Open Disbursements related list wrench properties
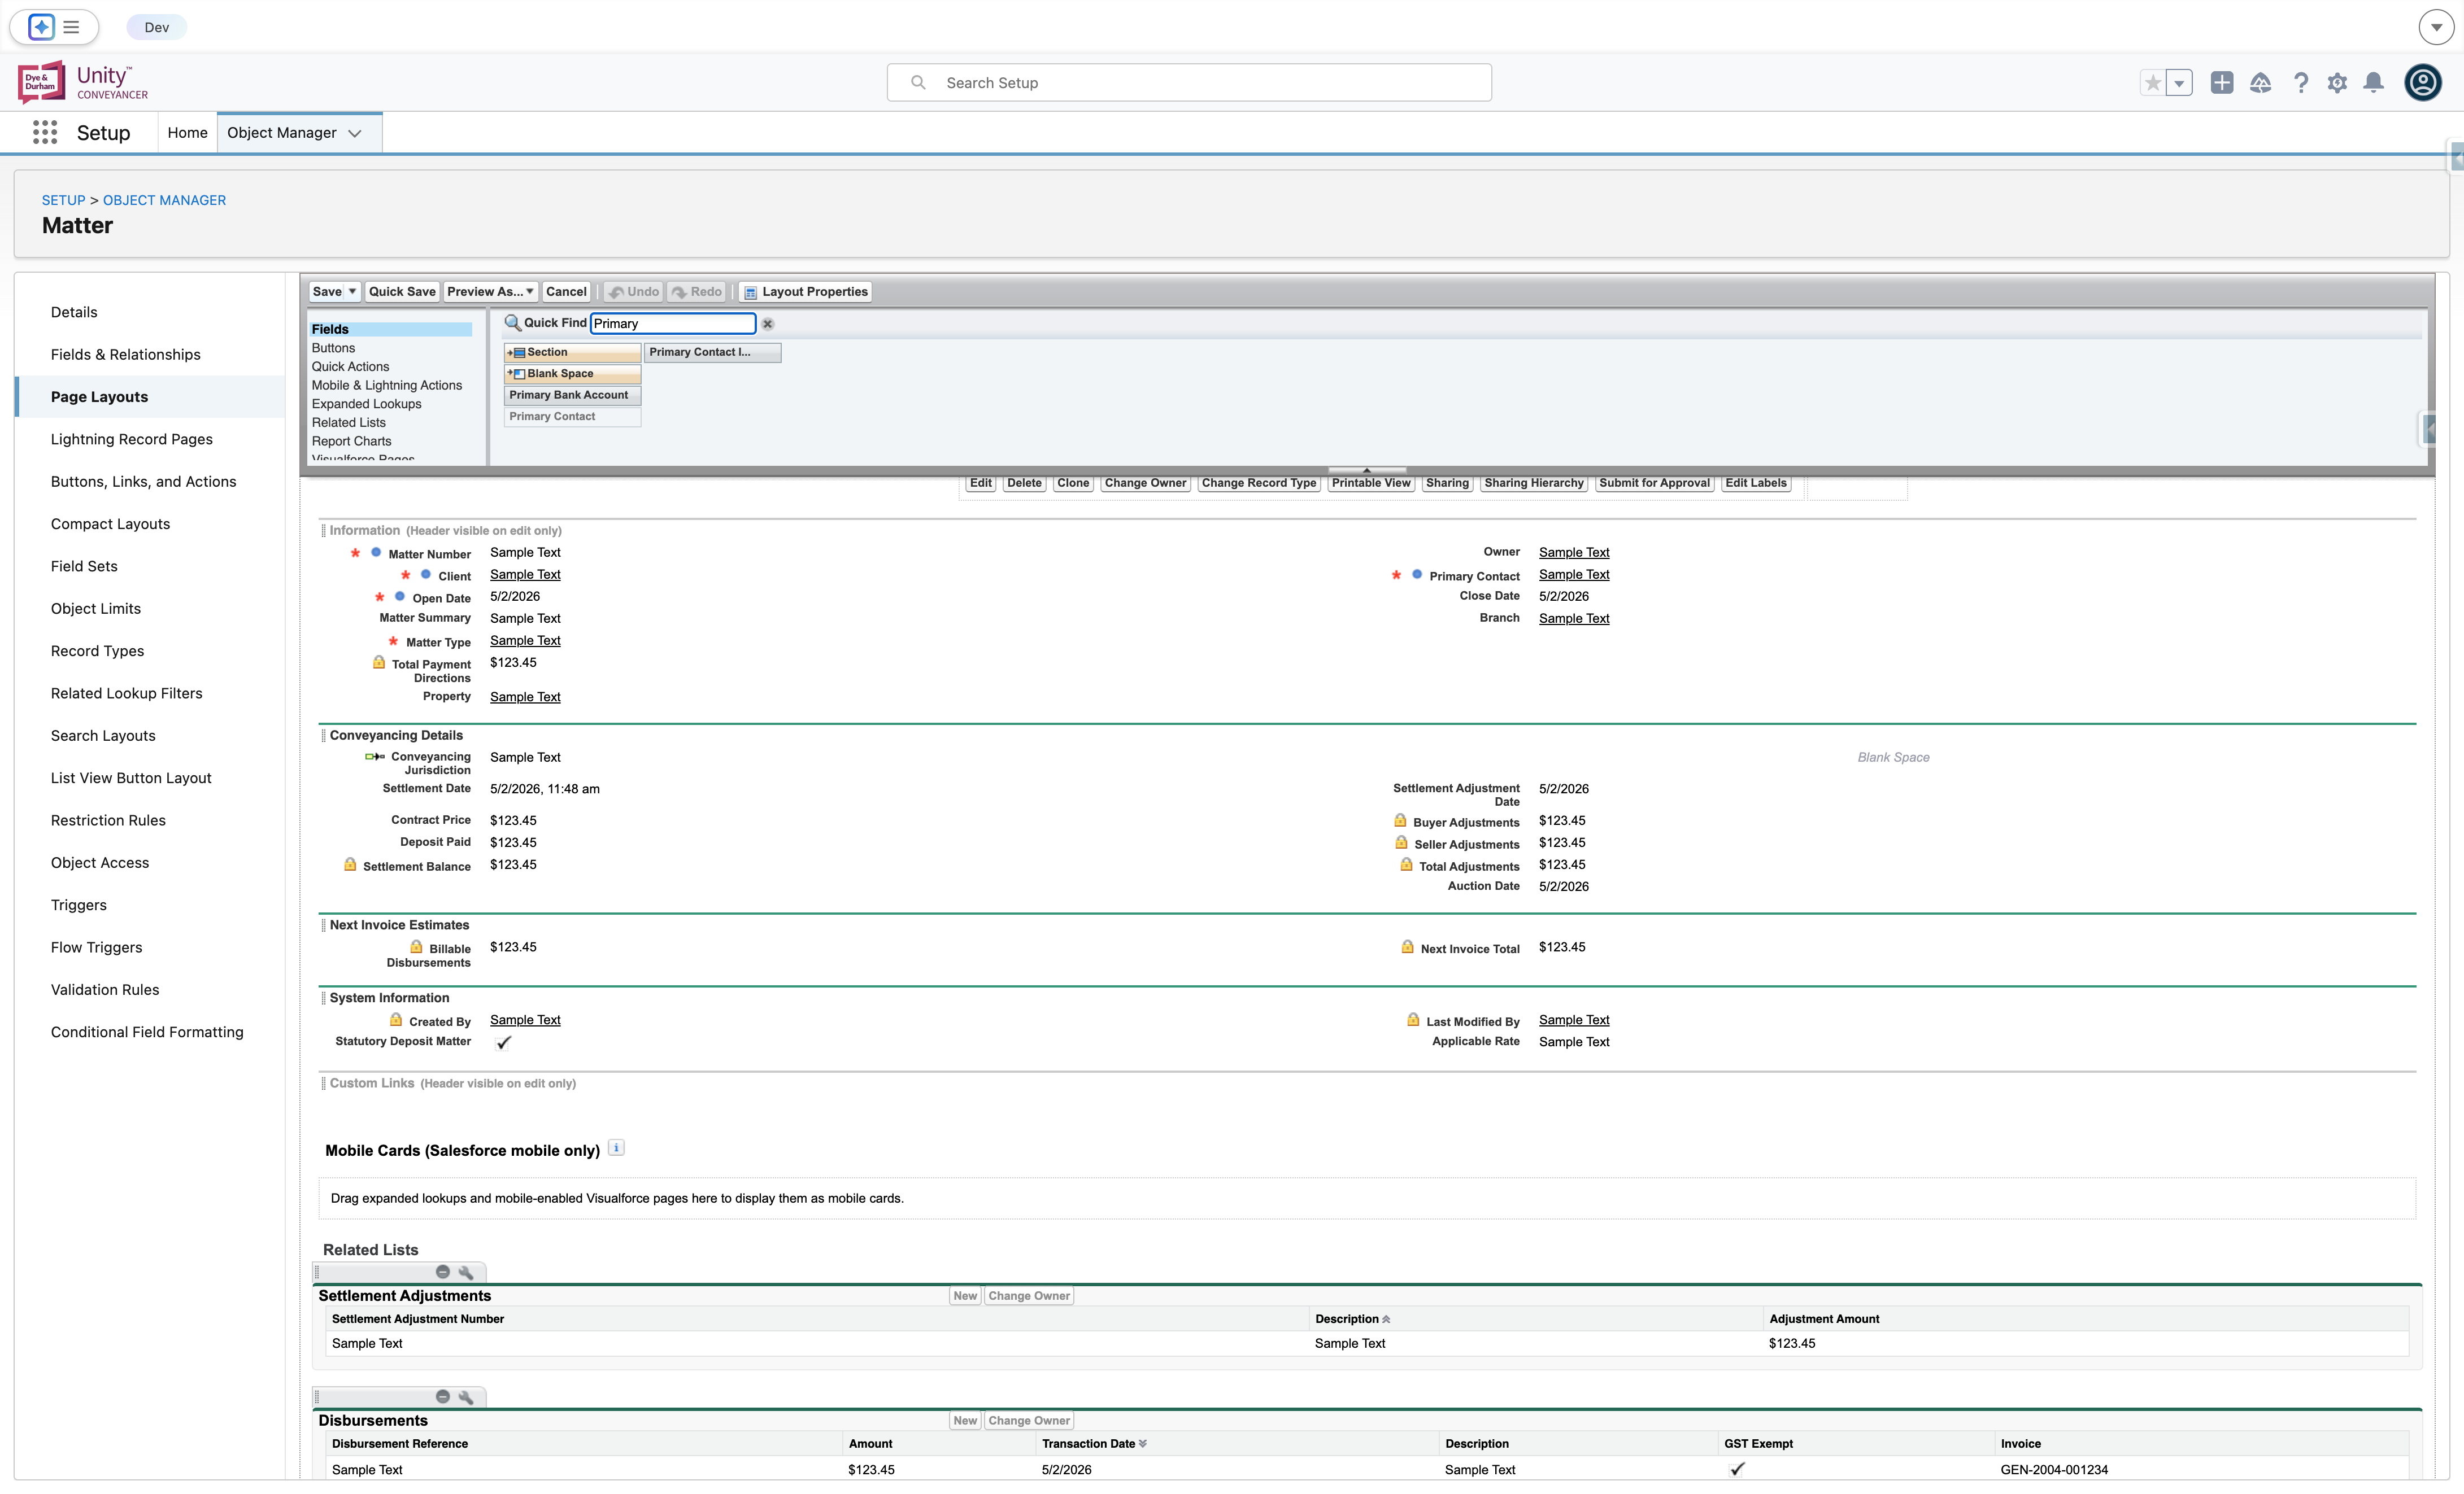2464x1494 pixels. tap(466, 1397)
